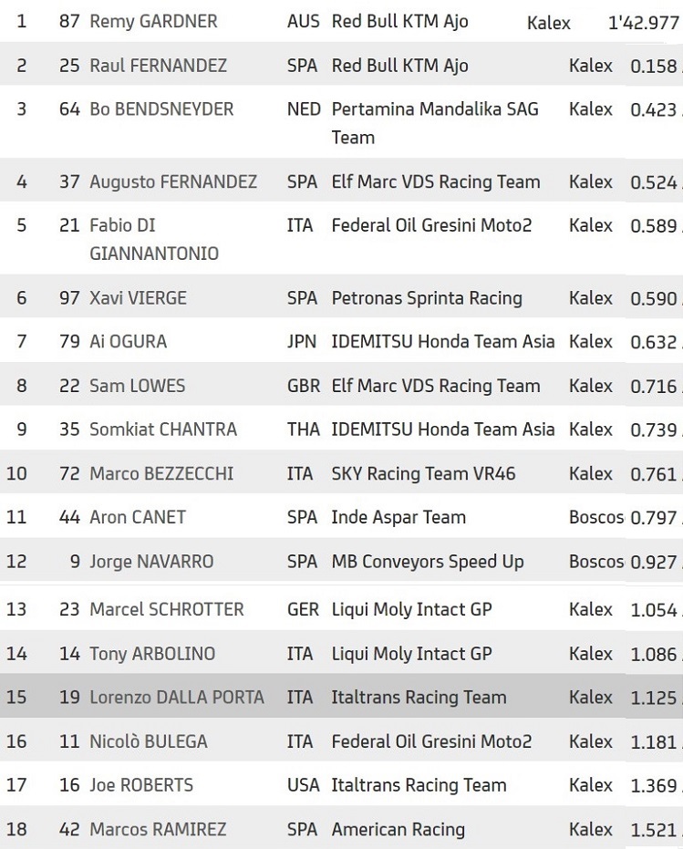
Task: Select Augusto FERNANDEZ row
Action: 341,181
